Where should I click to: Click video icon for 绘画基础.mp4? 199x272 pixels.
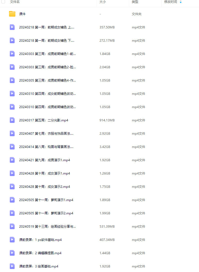pos(12,266)
